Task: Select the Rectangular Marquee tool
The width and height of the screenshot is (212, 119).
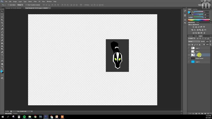Action: 2,14
